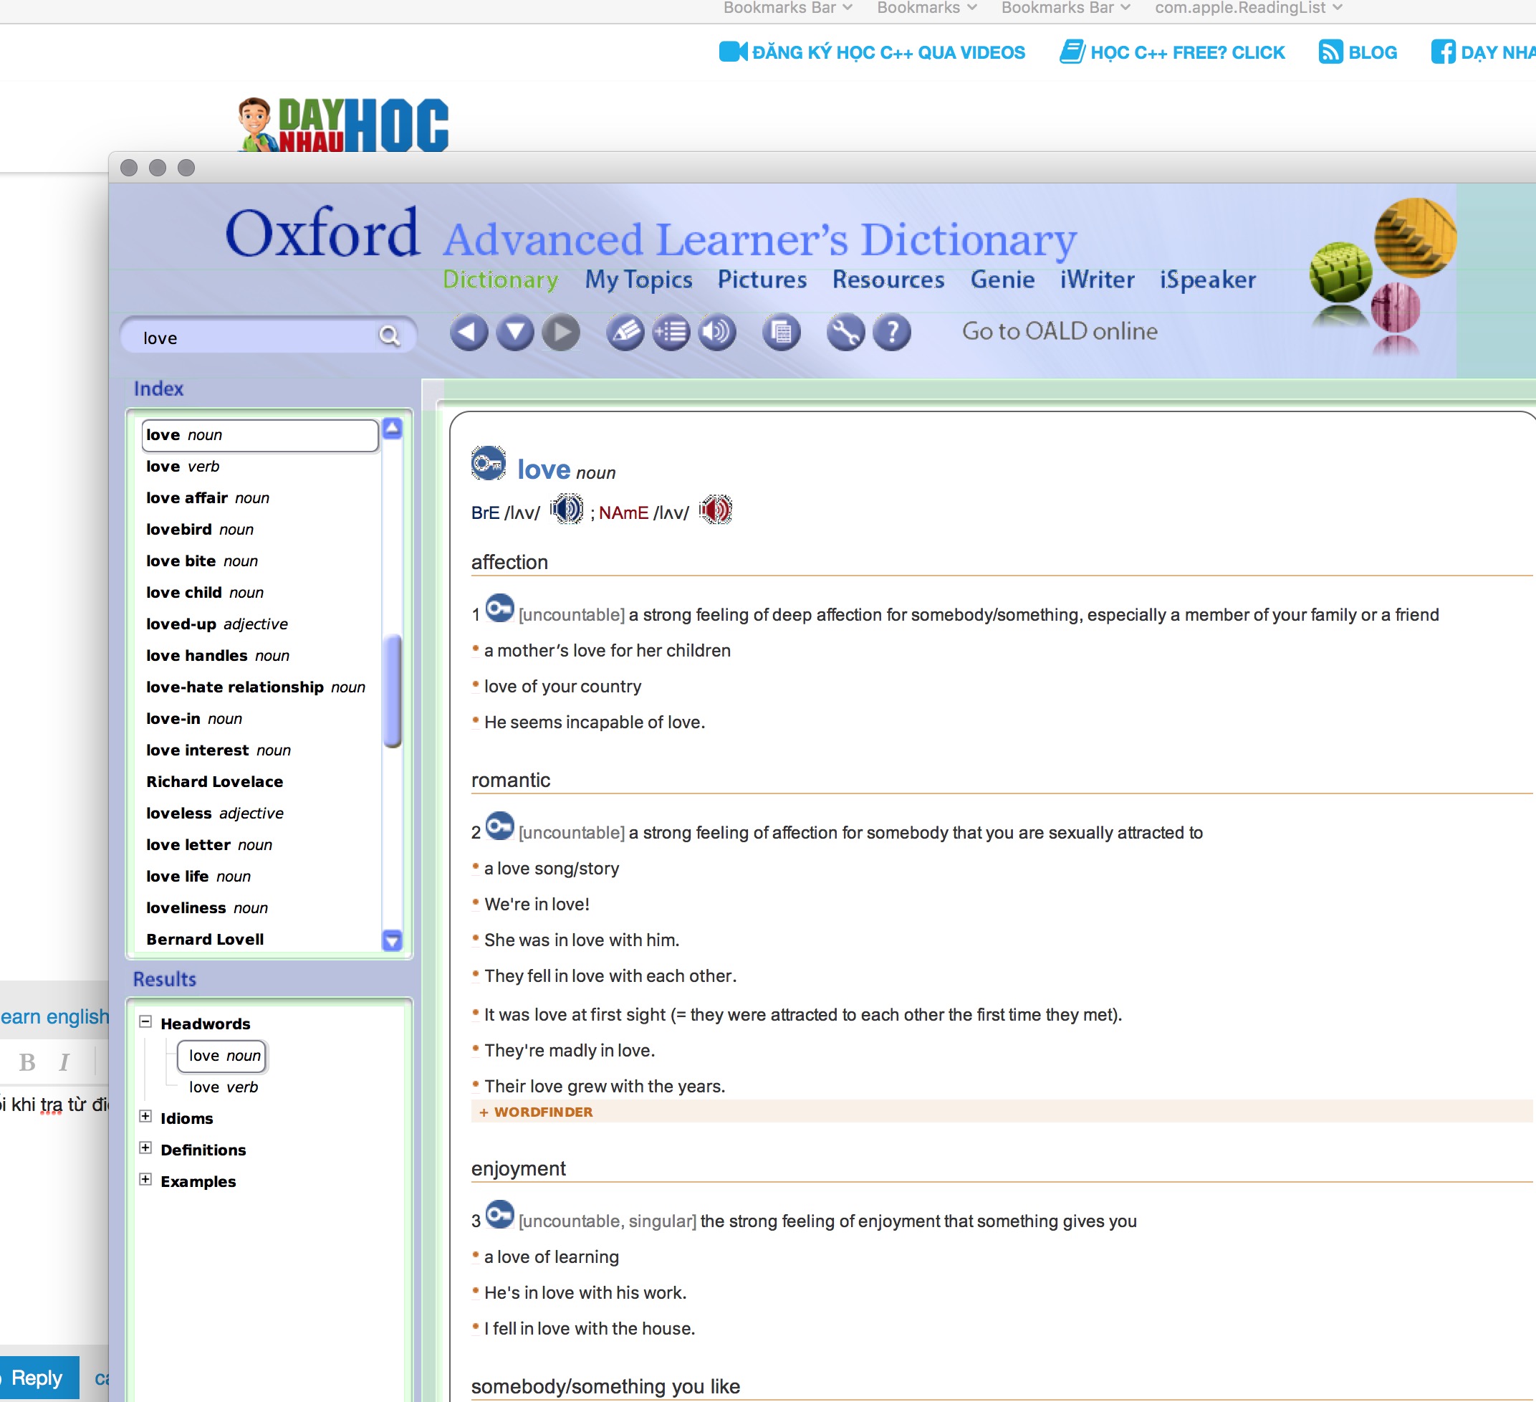The height and width of the screenshot is (1402, 1536).
Task: Open the Genie tab
Action: point(1003,280)
